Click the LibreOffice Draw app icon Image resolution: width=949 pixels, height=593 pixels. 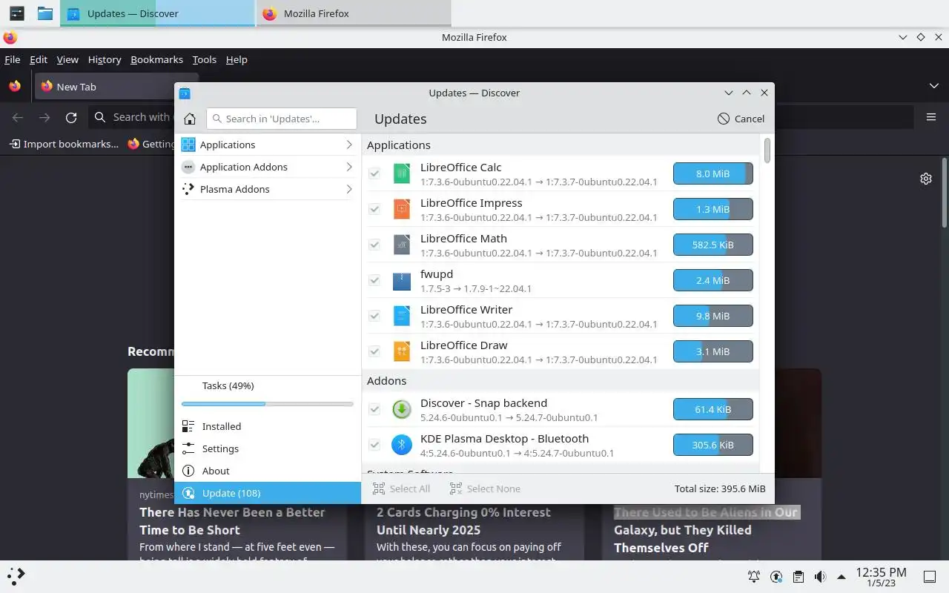401,351
